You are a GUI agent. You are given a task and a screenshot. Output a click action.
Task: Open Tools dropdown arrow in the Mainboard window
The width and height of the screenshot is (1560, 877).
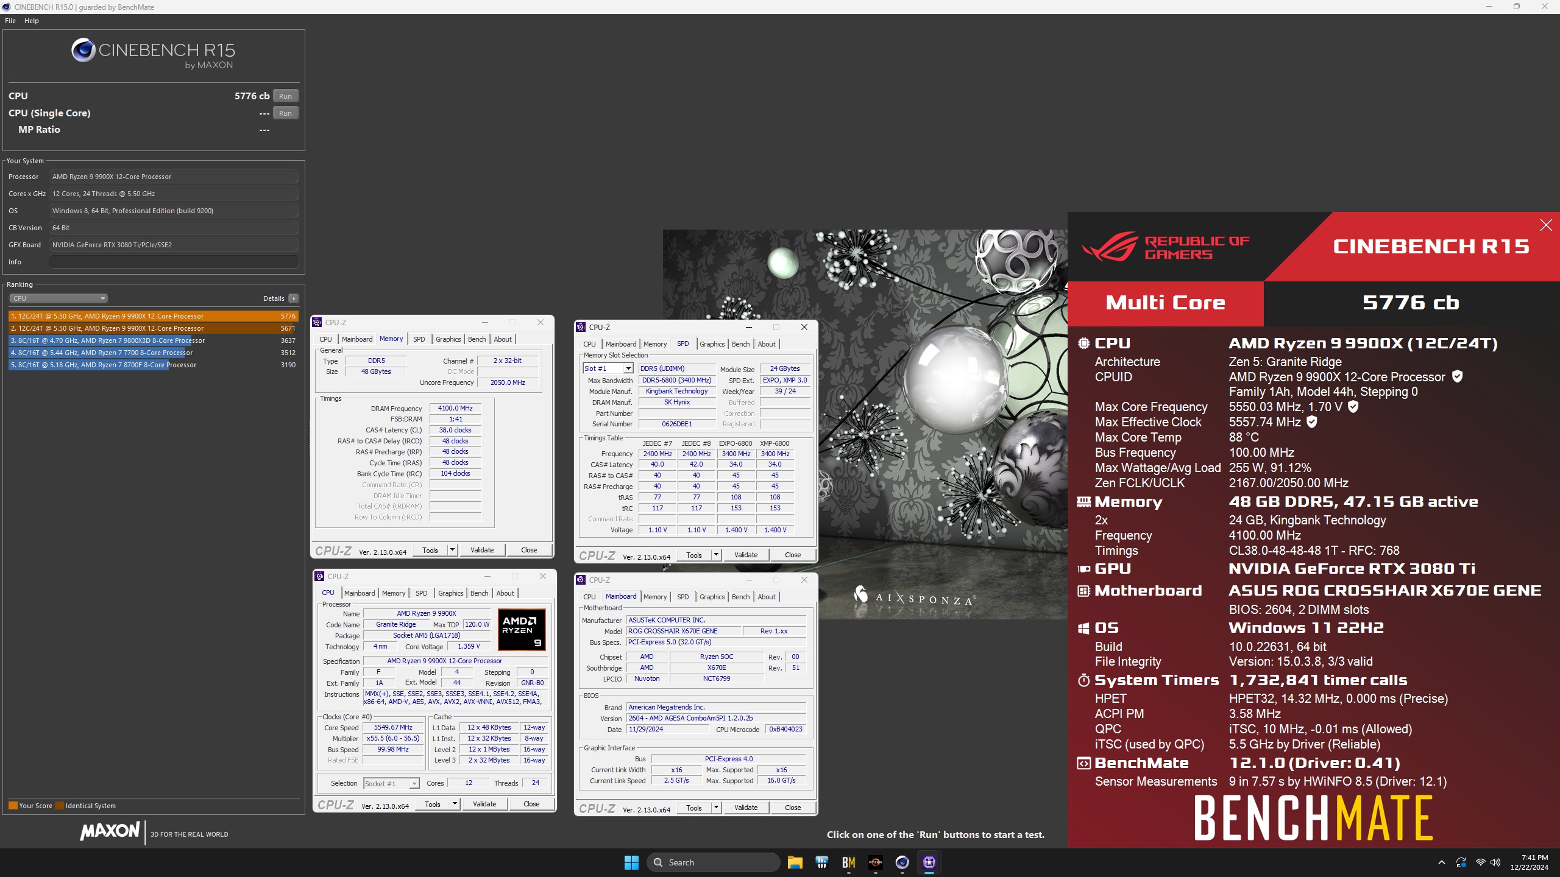tap(716, 808)
